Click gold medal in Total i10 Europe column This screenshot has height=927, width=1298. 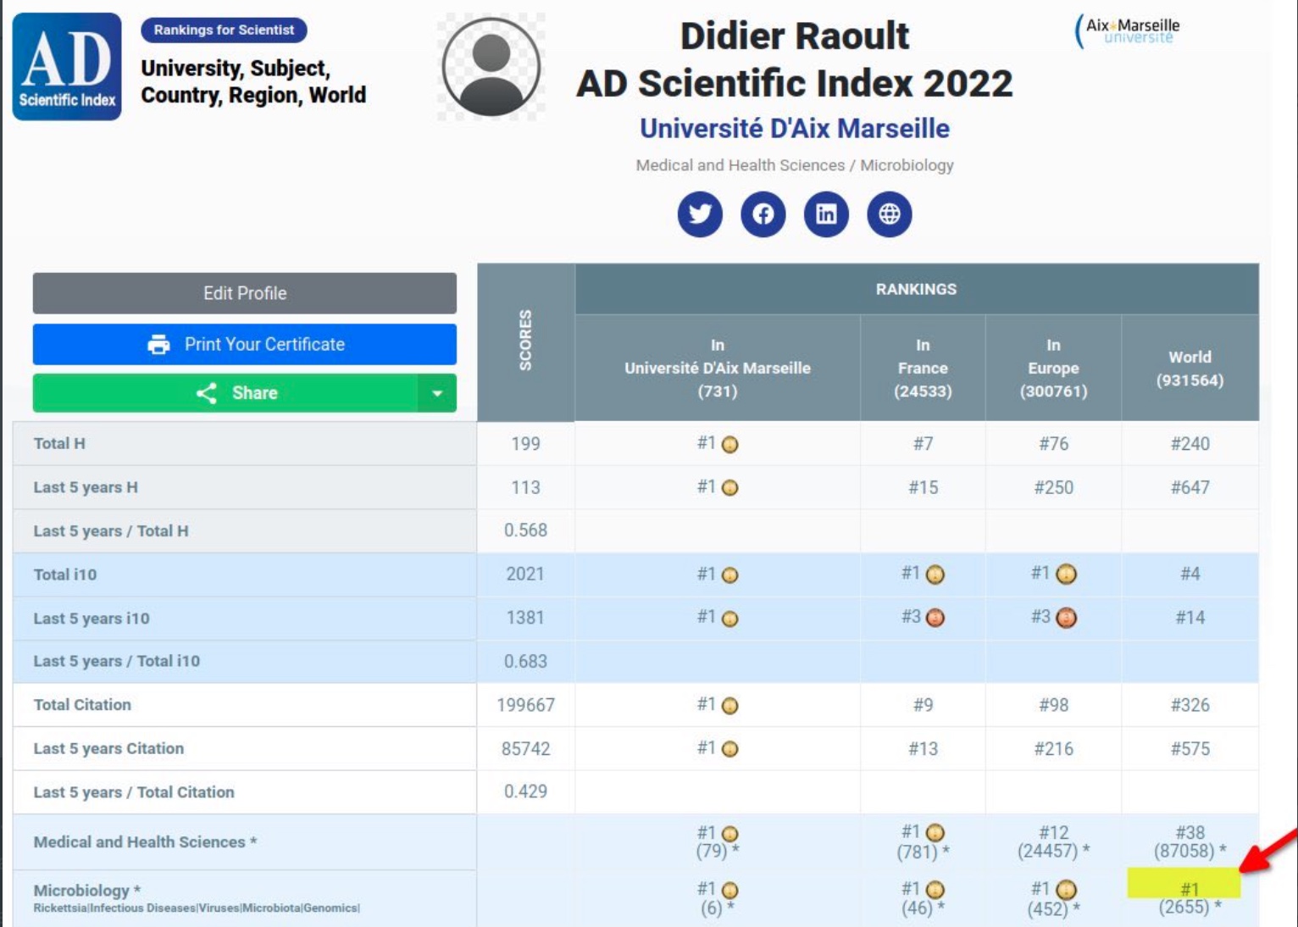click(x=1066, y=575)
